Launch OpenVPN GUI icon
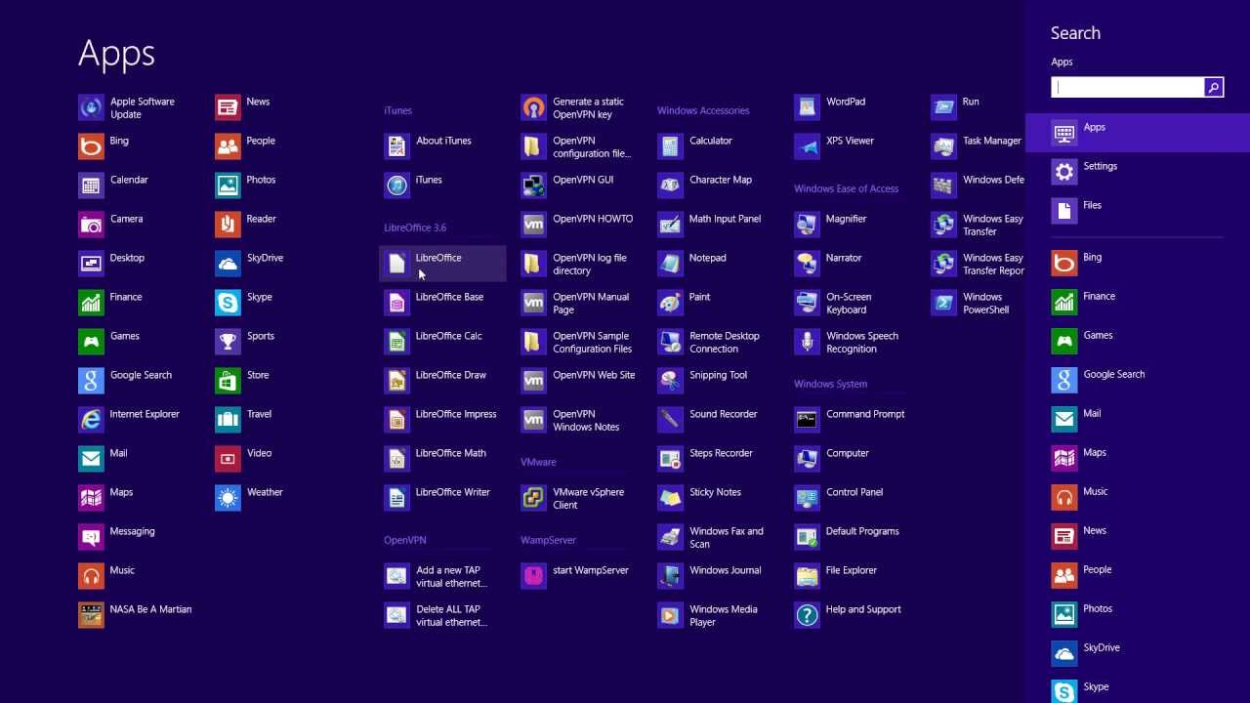 click(533, 186)
